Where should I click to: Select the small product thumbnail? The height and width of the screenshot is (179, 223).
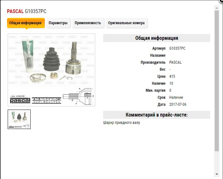click(x=19, y=119)
